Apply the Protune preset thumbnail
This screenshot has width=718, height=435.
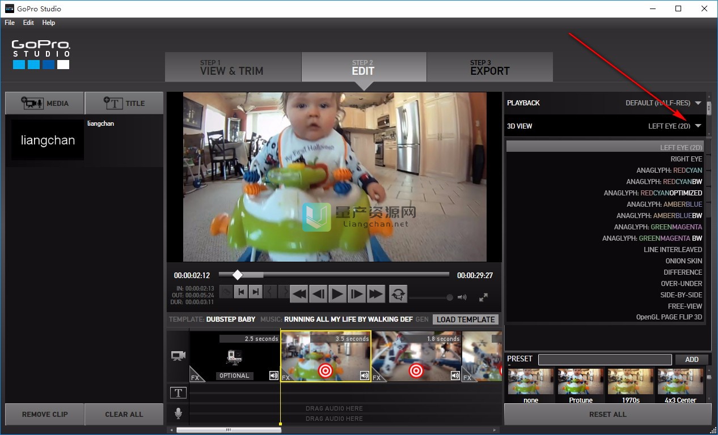581,382
